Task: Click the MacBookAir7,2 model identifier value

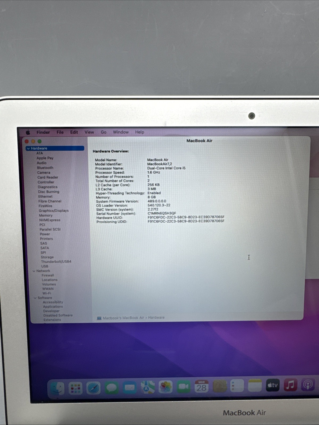Action: tap(160, 164)
